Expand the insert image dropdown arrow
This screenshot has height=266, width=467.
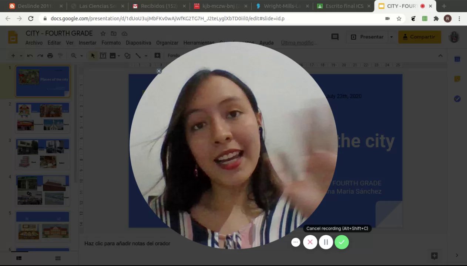[x=119, y=56]
